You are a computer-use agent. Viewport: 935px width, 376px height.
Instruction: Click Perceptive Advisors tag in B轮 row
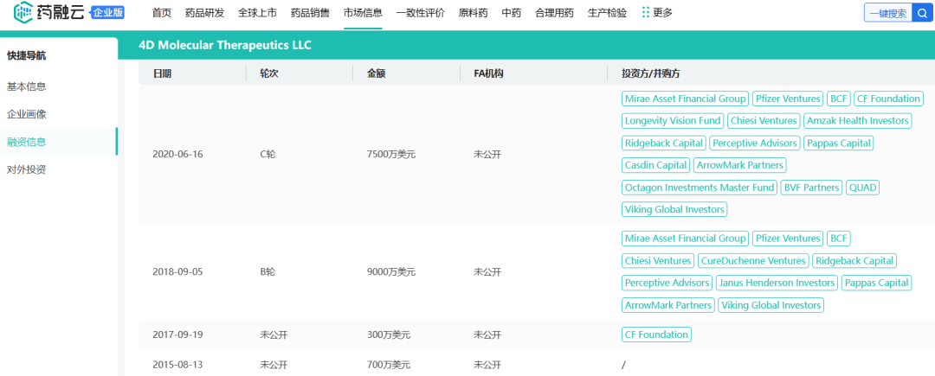click(x=667, y=284)
